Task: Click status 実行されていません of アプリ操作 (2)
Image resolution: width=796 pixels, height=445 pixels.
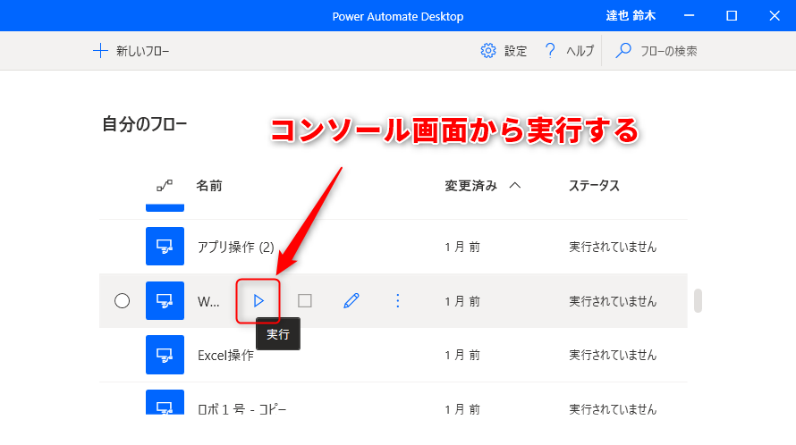Action: pos(613,248)
